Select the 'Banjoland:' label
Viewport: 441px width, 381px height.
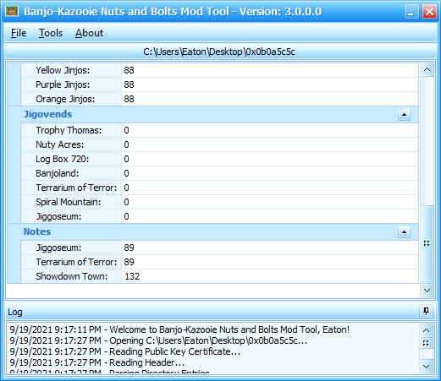click(x=57, y=173)
